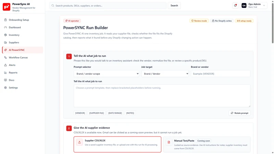The width and height of the screenshot is (274, 154).
Task: Insert the [DATE RANGE] placeholder chip
Action: 115,113
